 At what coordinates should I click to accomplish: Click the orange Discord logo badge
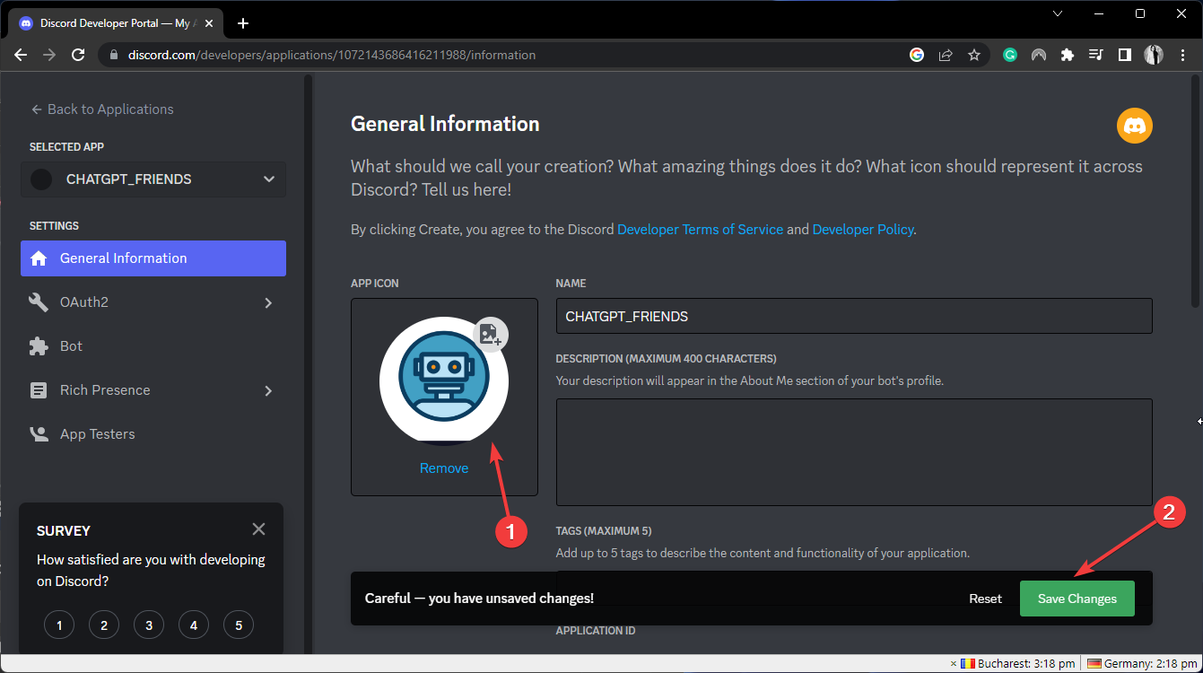tap(1134, 126)
